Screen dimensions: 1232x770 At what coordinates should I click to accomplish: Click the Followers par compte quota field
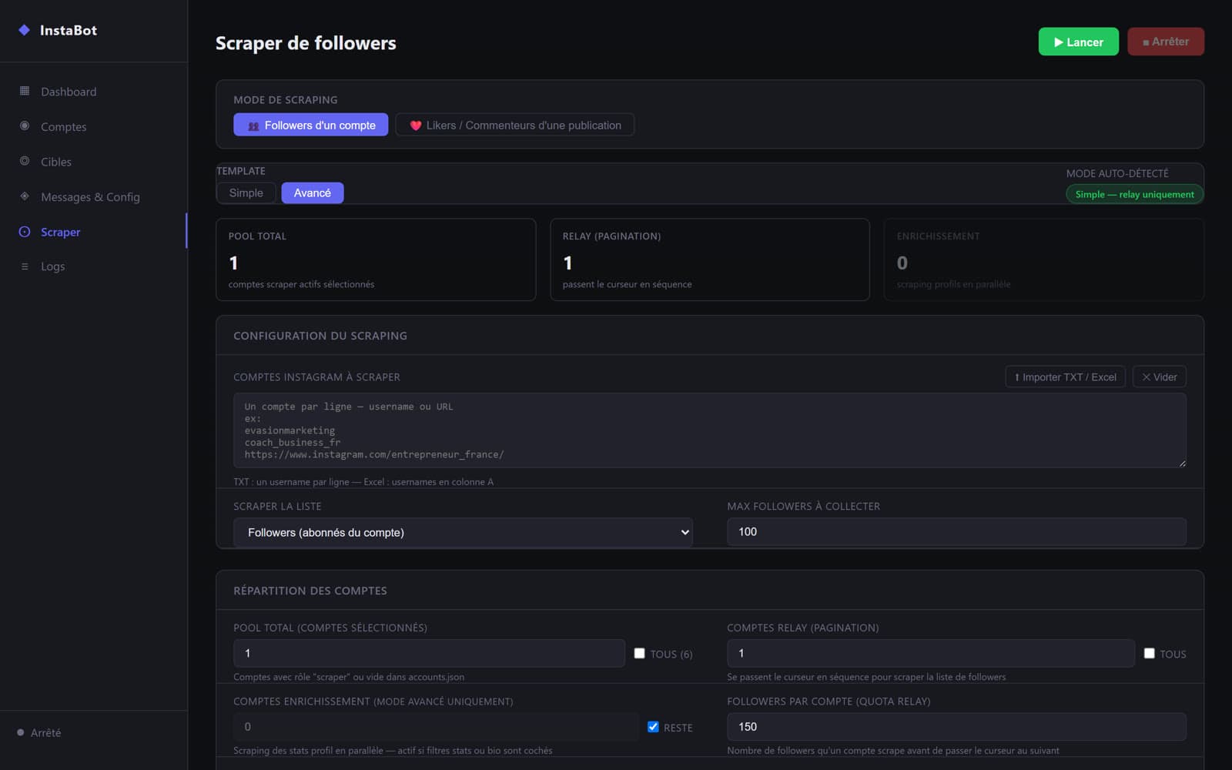click(x=956, y=727)
